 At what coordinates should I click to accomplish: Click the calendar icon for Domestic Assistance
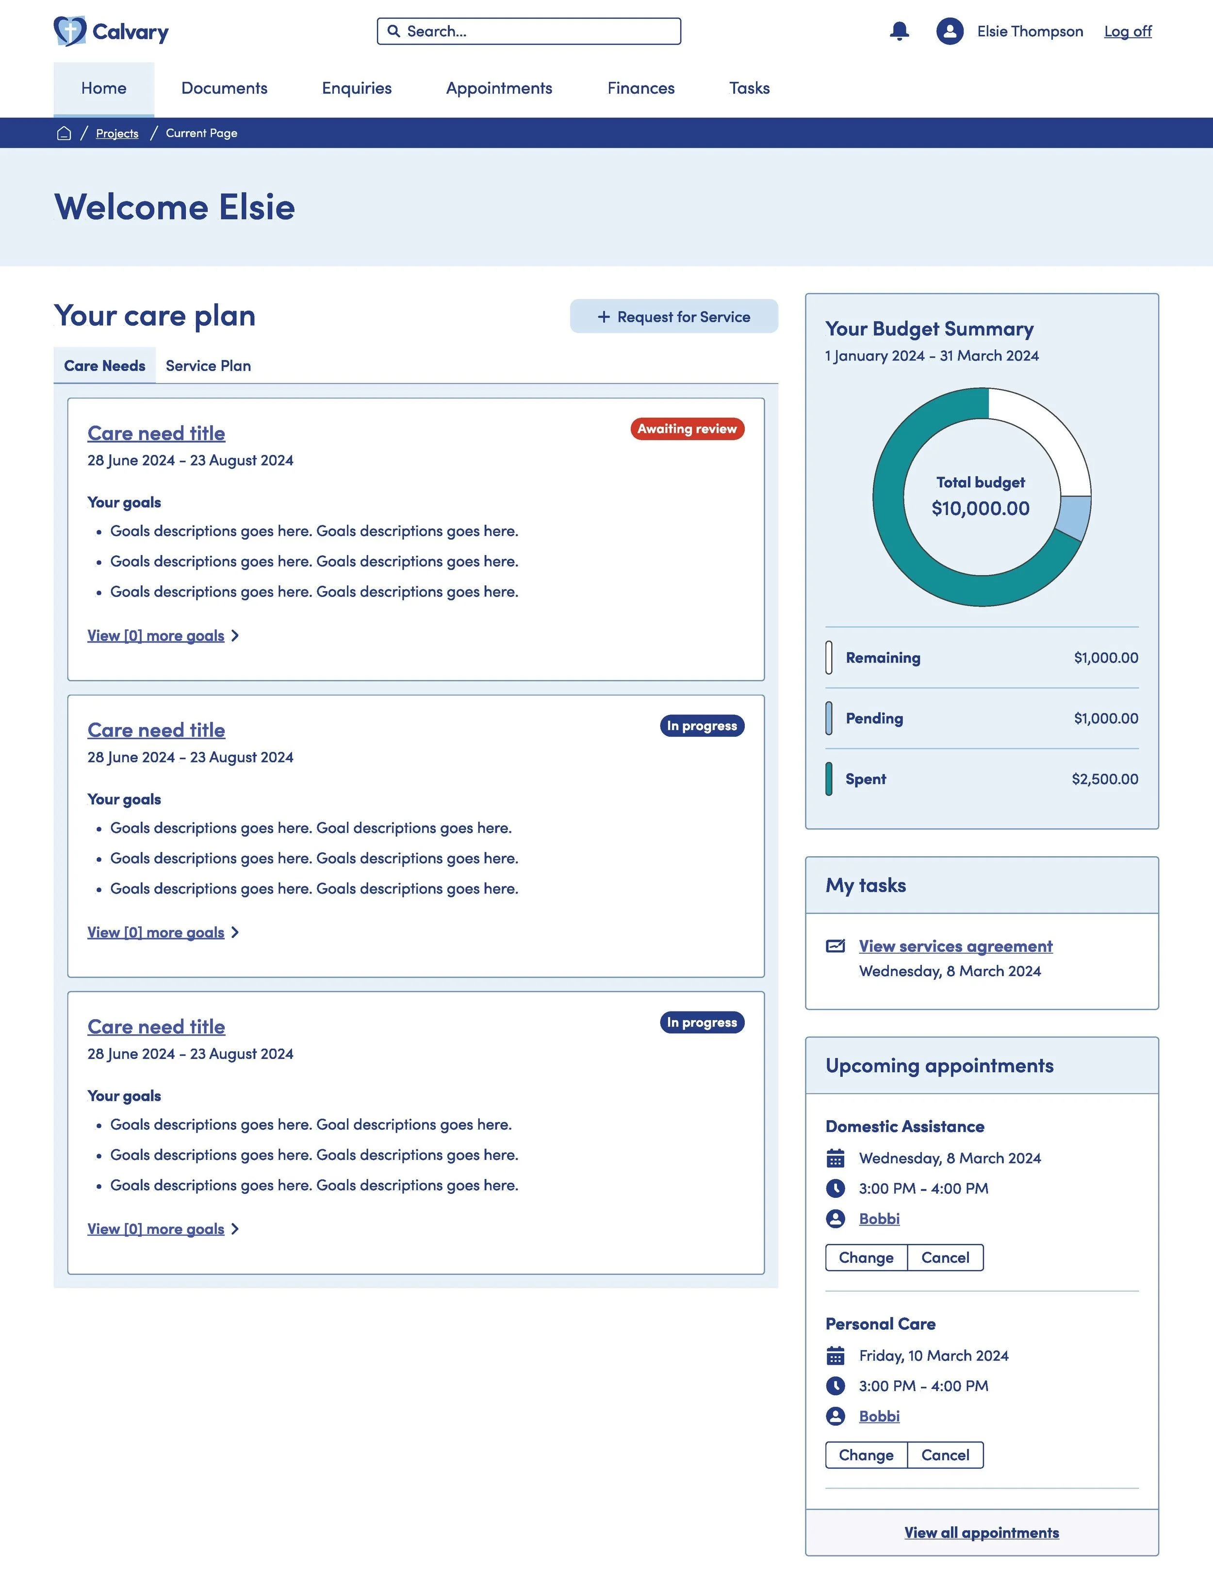tap(836, 1158)
